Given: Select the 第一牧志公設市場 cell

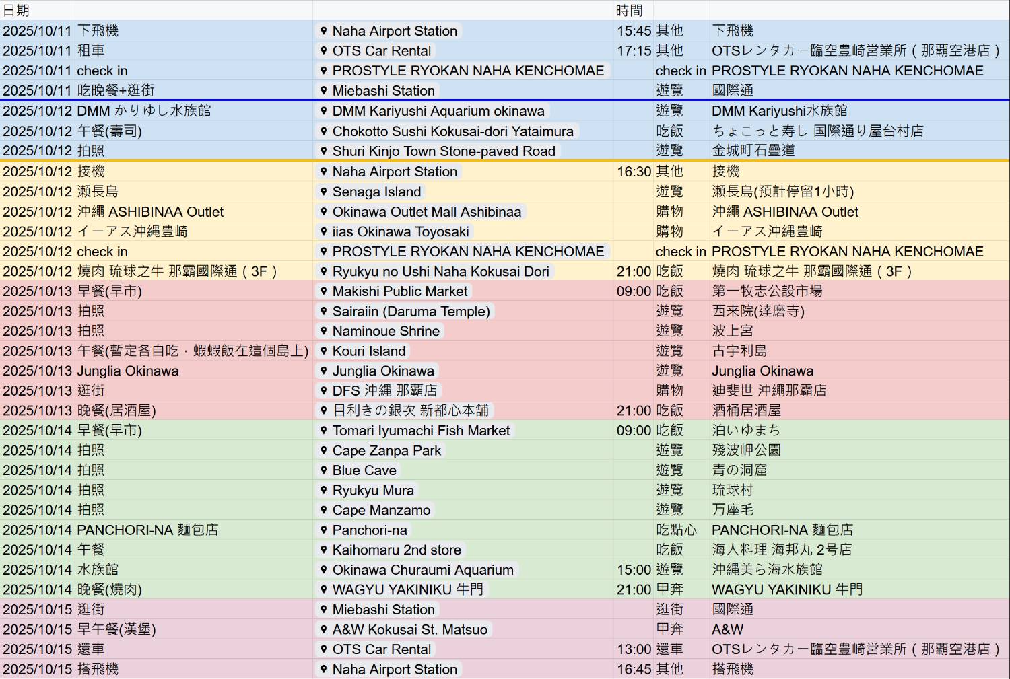Looking at the screenshot, I should pyautogui.click(x=860, y=291).
